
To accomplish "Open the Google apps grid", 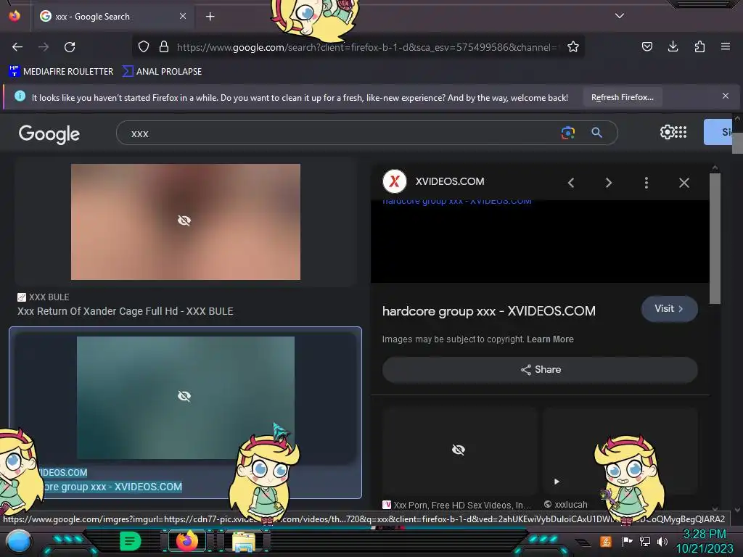I will [681, 132].
